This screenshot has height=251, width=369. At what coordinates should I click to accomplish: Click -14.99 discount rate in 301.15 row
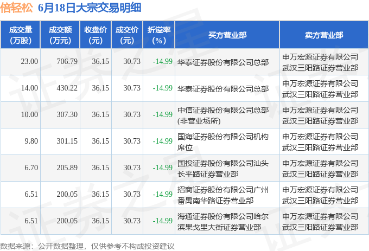[163, 141]
